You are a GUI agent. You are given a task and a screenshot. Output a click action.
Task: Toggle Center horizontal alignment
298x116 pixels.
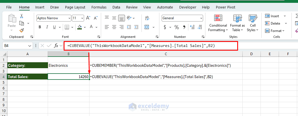pos(114,27)
